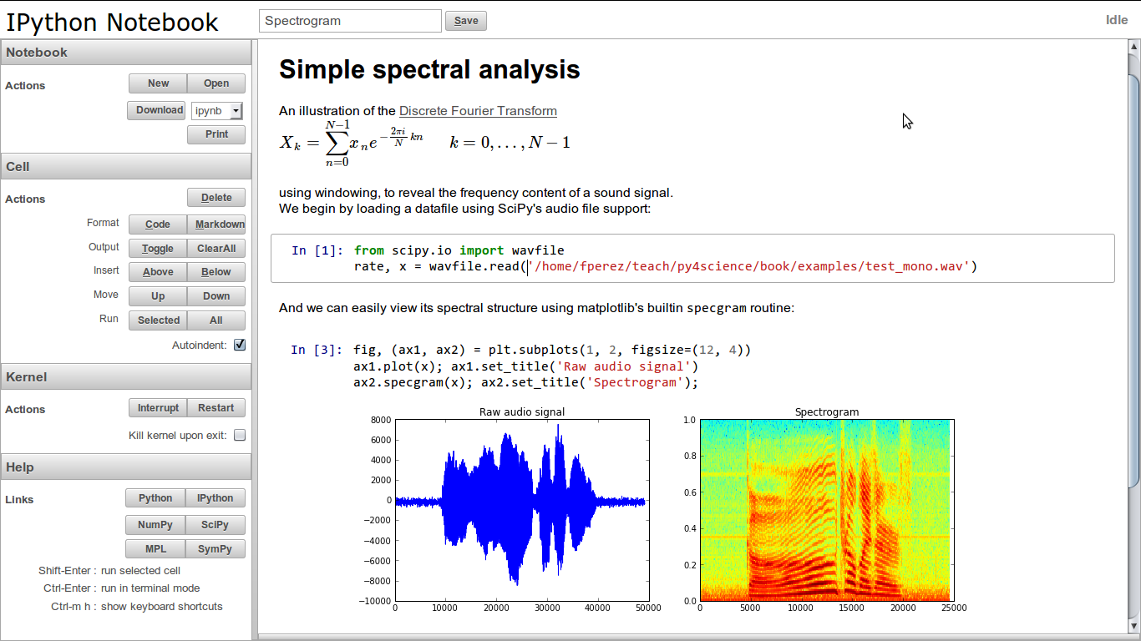The width and height of the screenshot is (1141, 641).
Task: Click the Spectrogram notebook name field
Action: (350, 21)
